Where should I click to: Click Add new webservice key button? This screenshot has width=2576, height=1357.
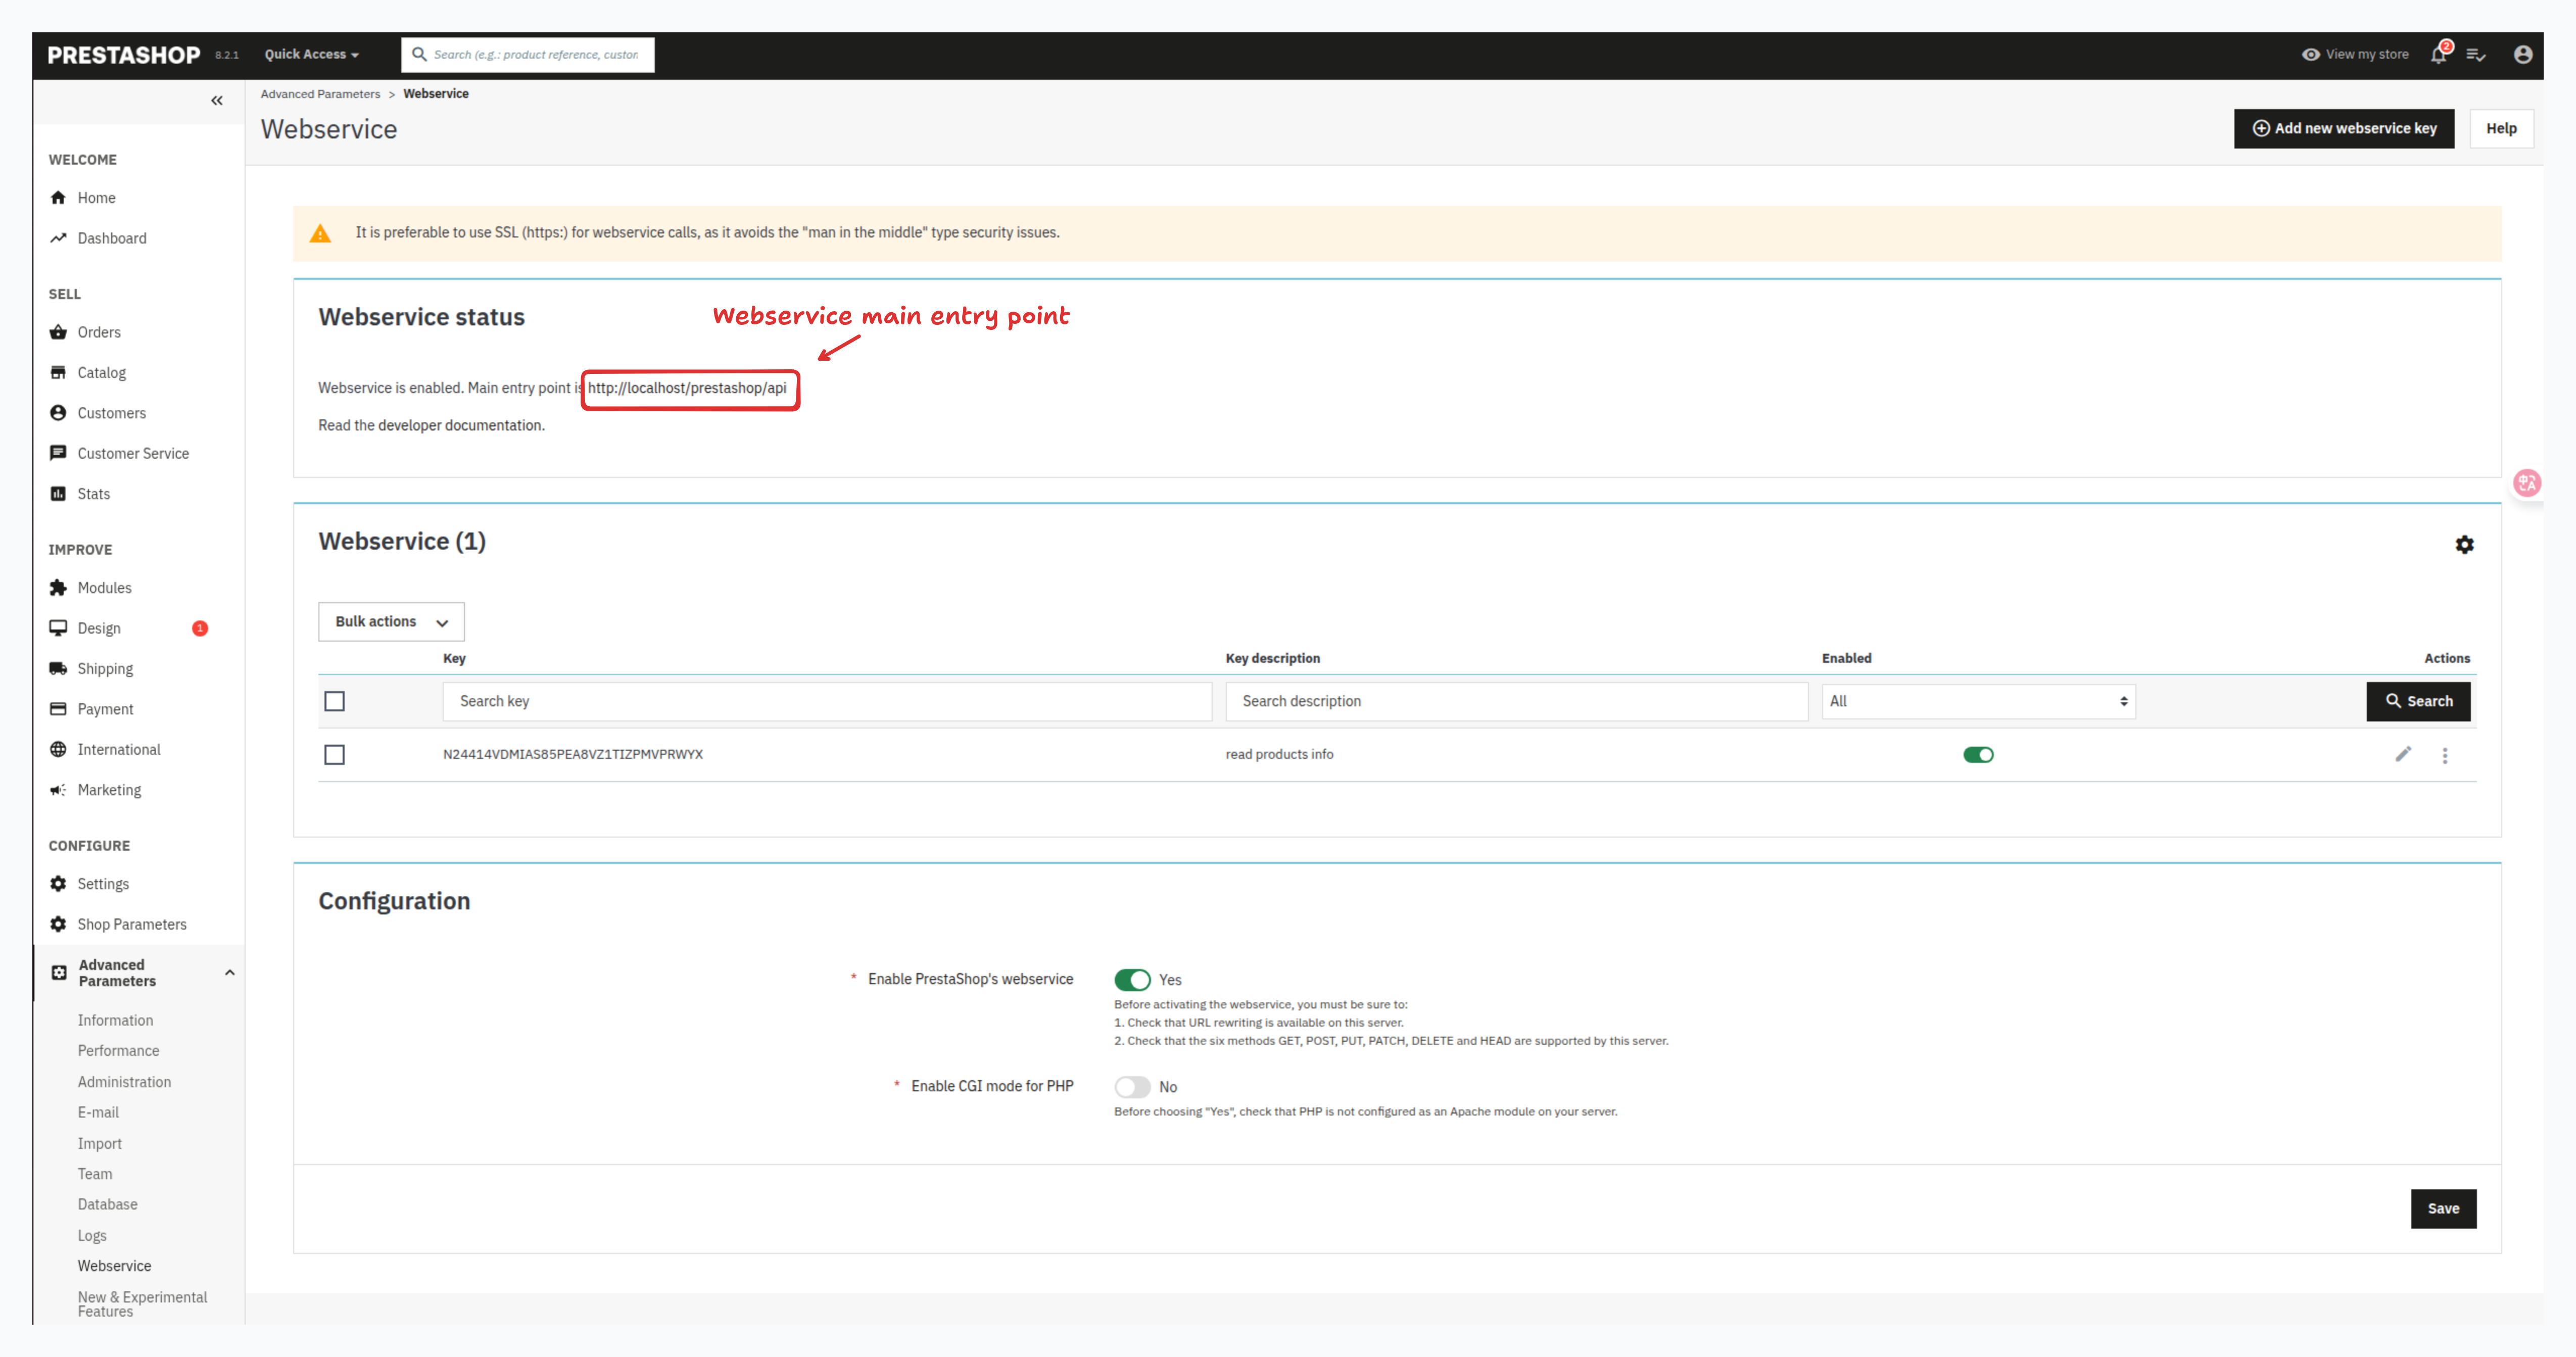2344,128
